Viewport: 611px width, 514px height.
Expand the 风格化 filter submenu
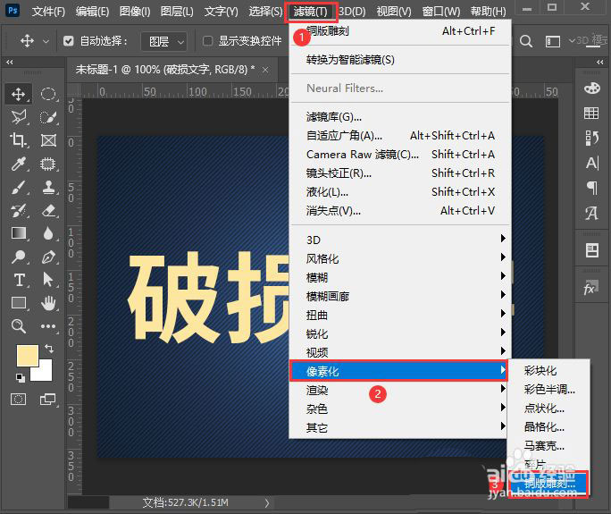click(400, 257)
